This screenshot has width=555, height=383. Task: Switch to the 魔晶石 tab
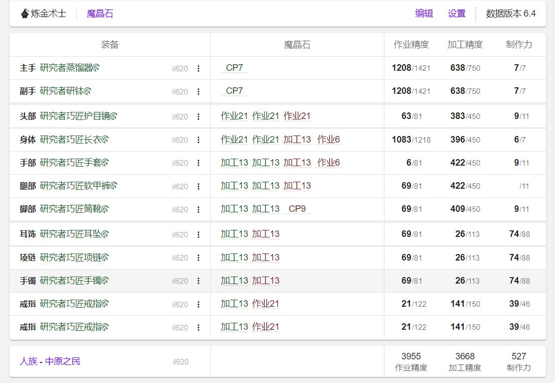pyautogui.click(x=100, y=14)
